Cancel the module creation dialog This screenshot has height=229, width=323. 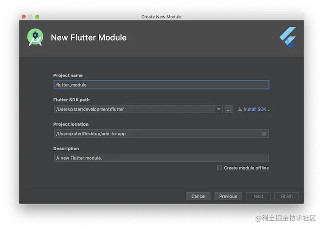[198, 196]
